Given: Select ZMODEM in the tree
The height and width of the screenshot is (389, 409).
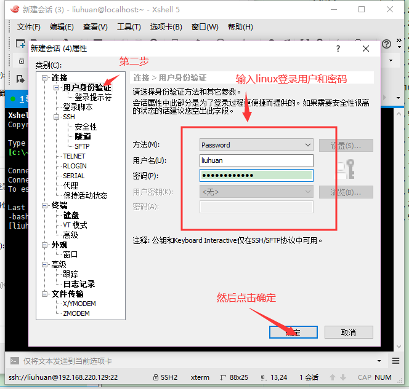Looking at the screenshot, I should (76, 313).
